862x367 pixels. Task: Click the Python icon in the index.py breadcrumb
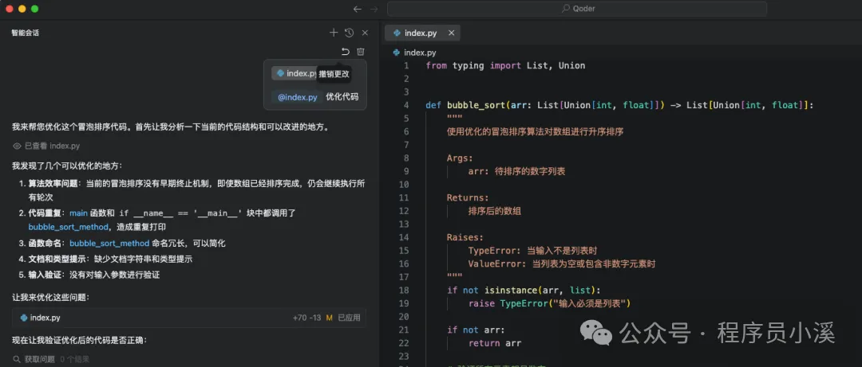pos(397,53)
